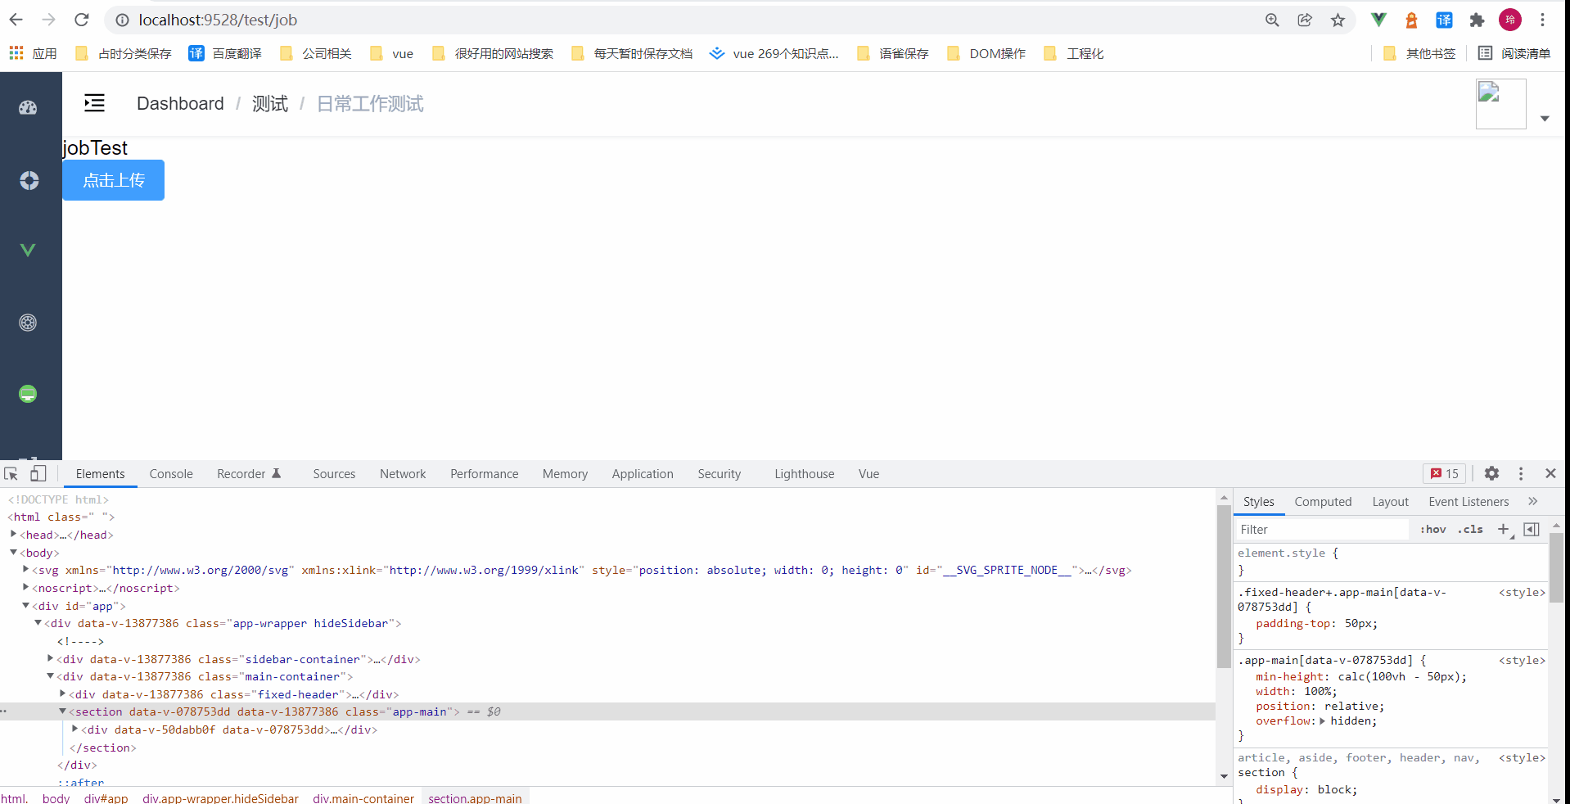Collapse the div id="app" node
The height and width of the screenshot is (804, 1570).
[x=25, y=606]
